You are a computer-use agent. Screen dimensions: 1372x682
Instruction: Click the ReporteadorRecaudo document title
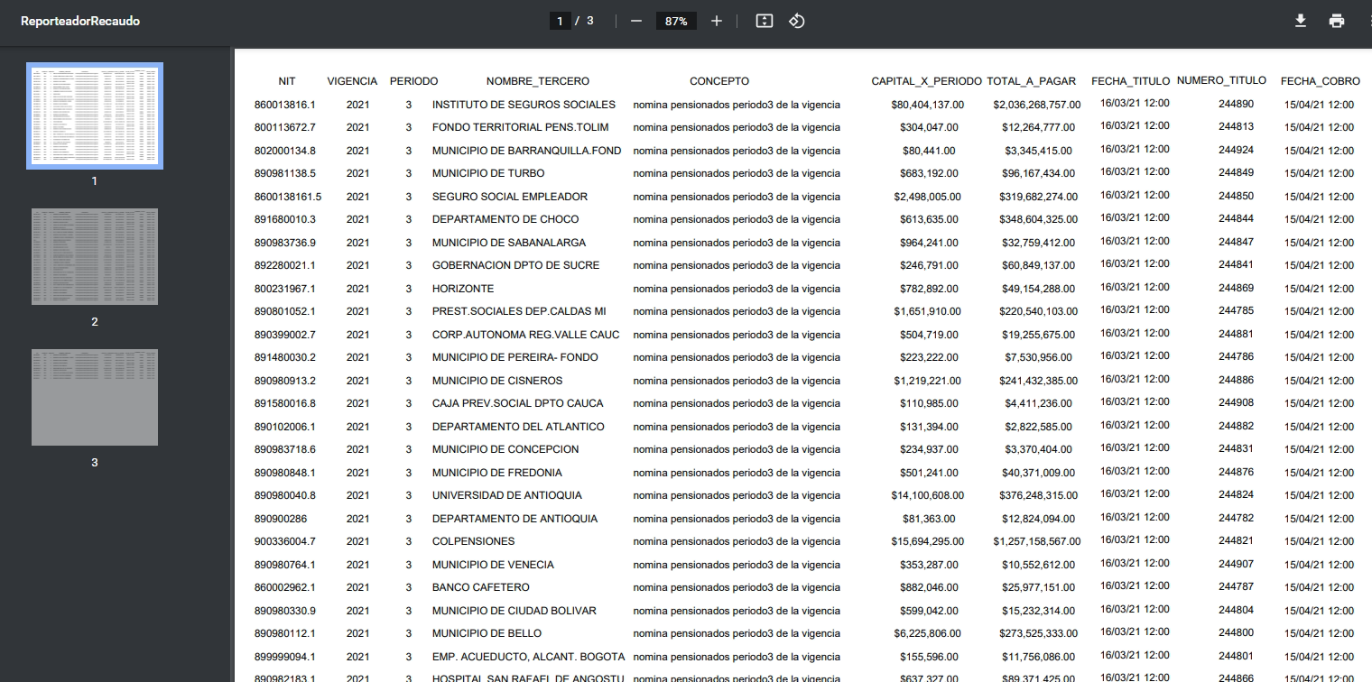click(80, 21)
